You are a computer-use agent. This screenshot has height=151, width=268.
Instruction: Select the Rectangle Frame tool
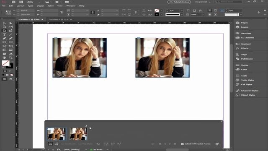point(5,42)
